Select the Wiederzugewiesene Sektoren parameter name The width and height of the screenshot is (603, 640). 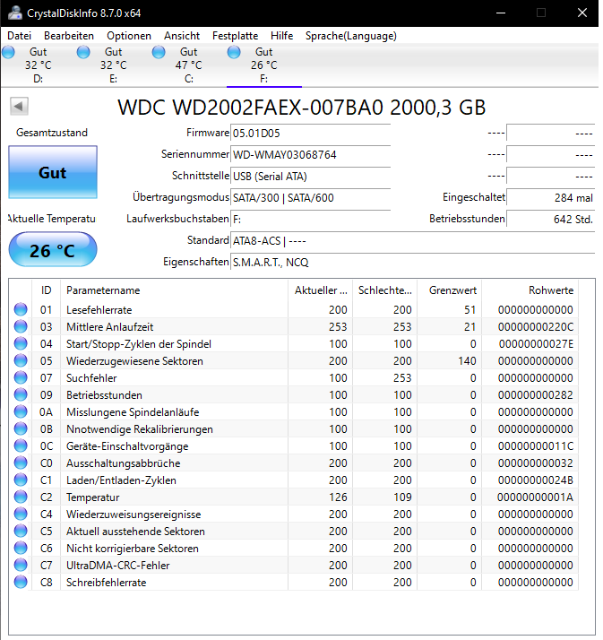[x=134, y=361]
